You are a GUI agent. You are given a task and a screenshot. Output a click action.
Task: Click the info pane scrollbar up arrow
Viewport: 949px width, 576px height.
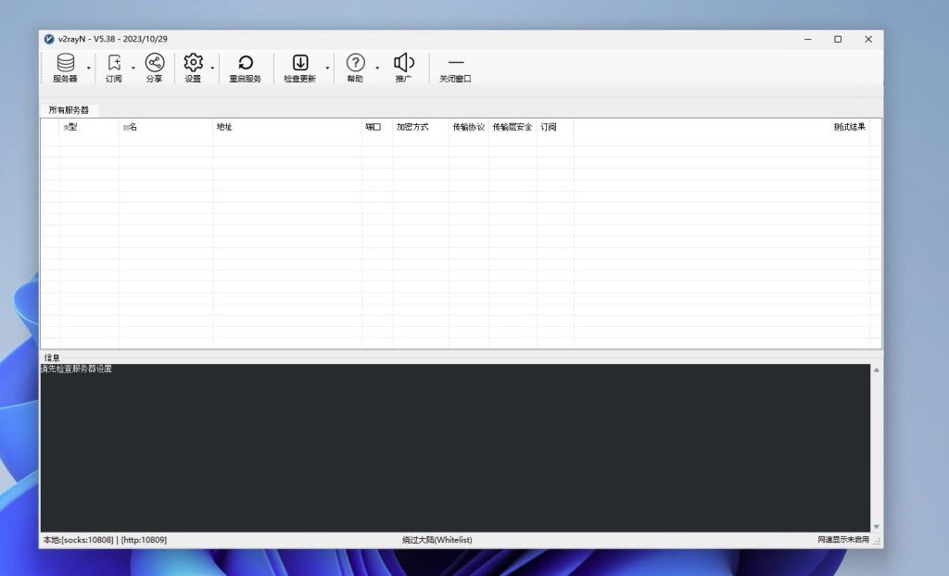[x=877, y=370]
